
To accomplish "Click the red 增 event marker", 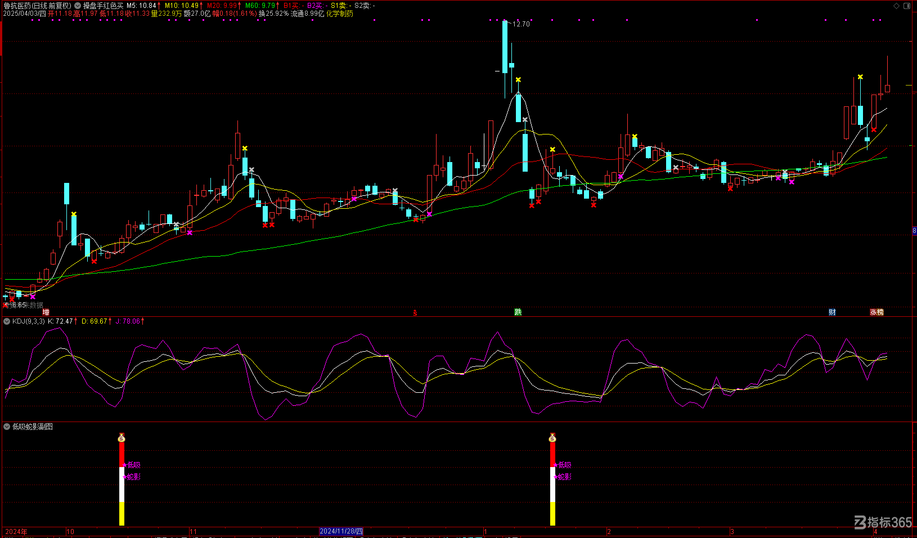I will 46,312.
